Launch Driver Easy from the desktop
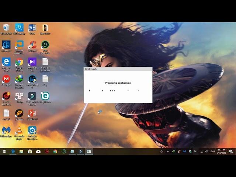Image resolution: width=236 pixels, height=177 pixels. pyautogui.click(x=6, y=46)
